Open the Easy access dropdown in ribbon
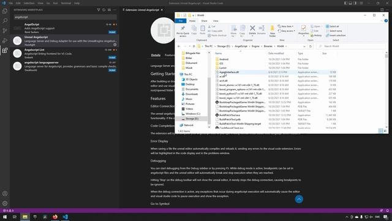 tap(287, 31)
